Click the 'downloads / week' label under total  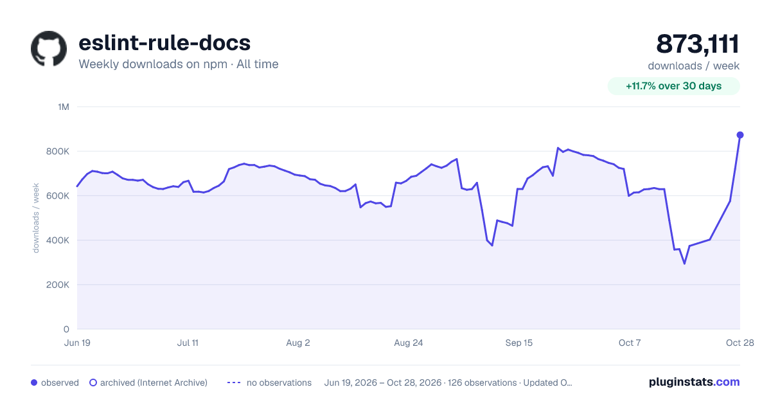(x=694, y=66)
